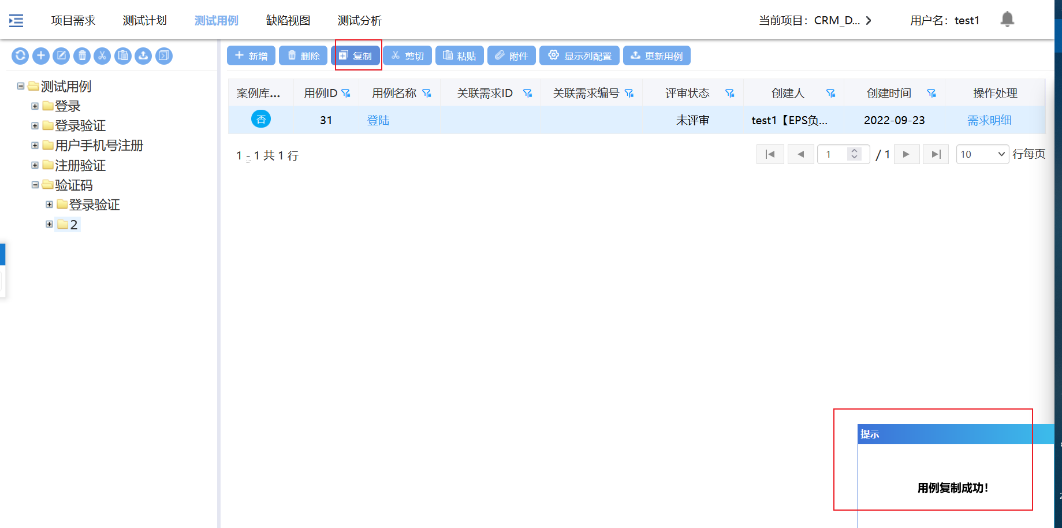Click the refresh icon above the tree

pos(20,56)
